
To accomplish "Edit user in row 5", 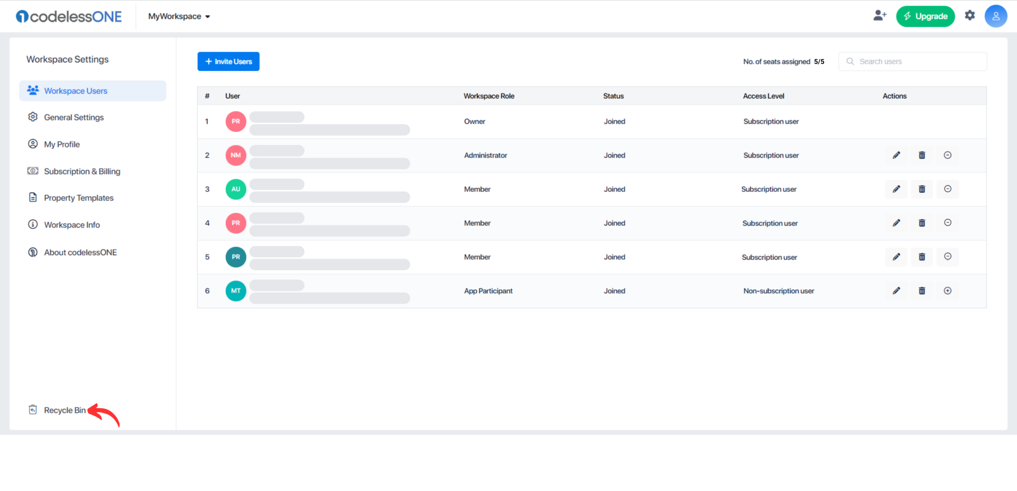I will pyautogui.click(x=896, y=257).
